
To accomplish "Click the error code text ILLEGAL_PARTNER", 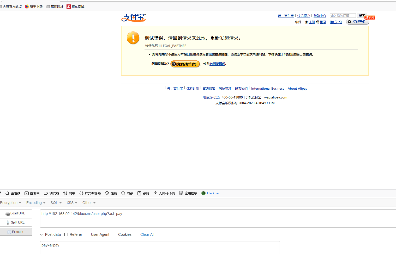I will pos(172,46).
